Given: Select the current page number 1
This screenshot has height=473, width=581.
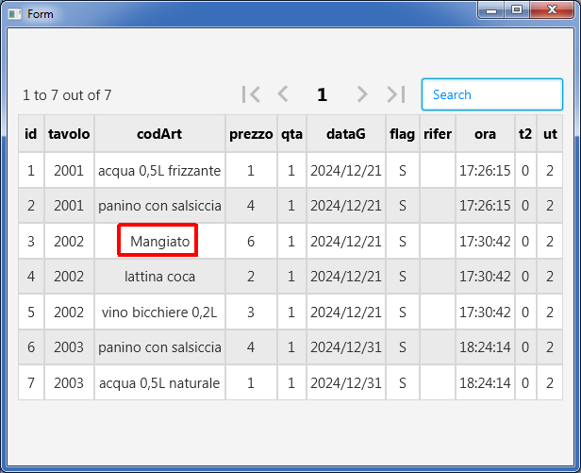Looking at the screenshot, I should coord(322,94).
